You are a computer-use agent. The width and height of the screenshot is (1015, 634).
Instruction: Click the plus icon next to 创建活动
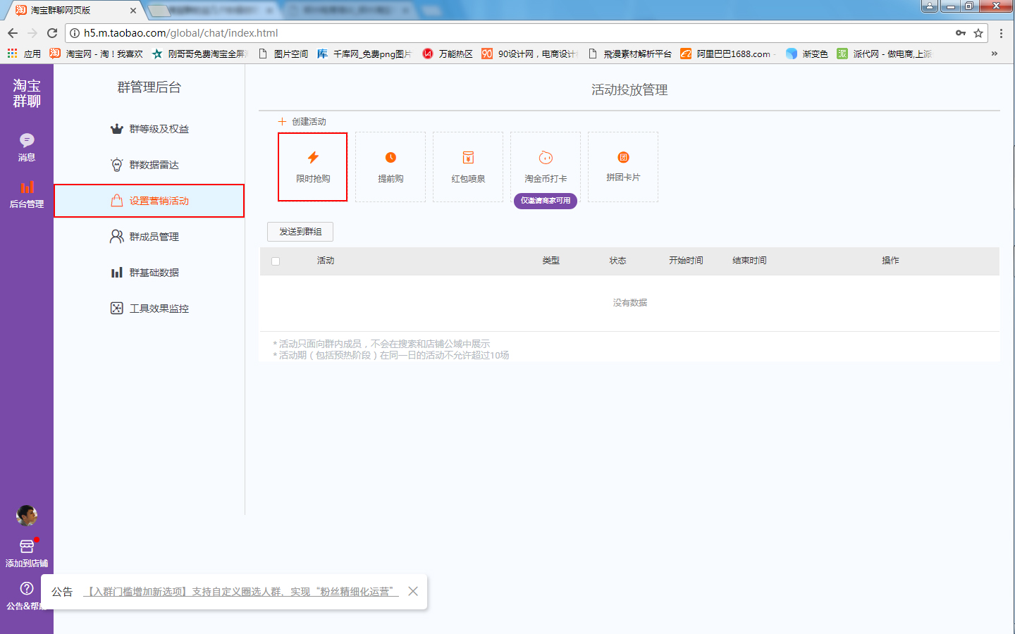coord(282,121)
